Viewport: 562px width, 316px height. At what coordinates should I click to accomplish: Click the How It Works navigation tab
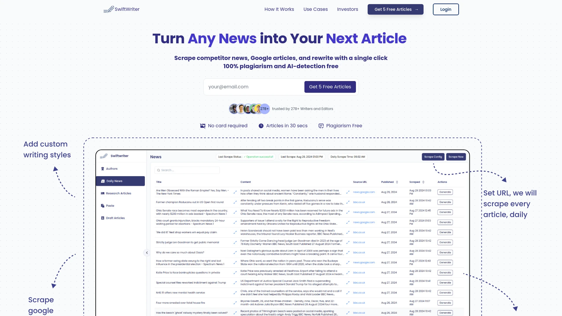pos(279,9)
